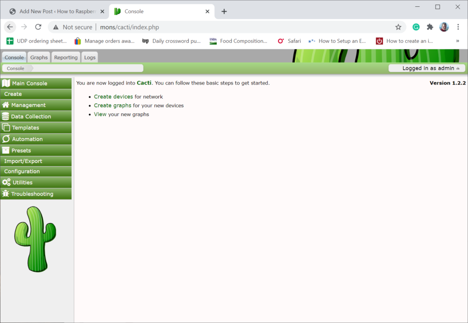Open the Logged in as admin dropdown
This screenshot has height=323, width=468.
click(427, 68)
